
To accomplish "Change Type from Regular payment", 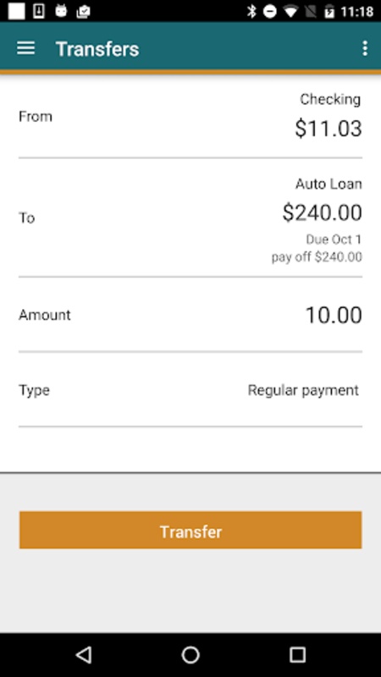I will tap(190, 390).
